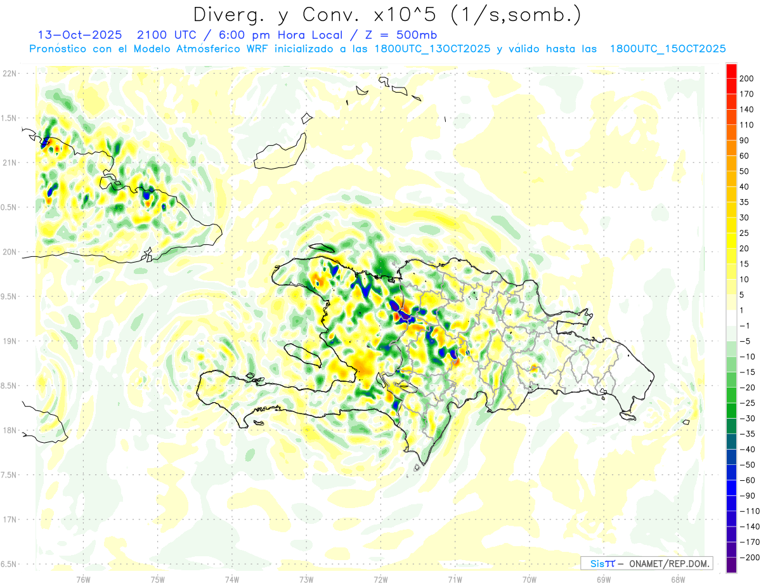Select the 200 value on the color legend
This screenshot has width=761, height=588.
pos(747,79)
